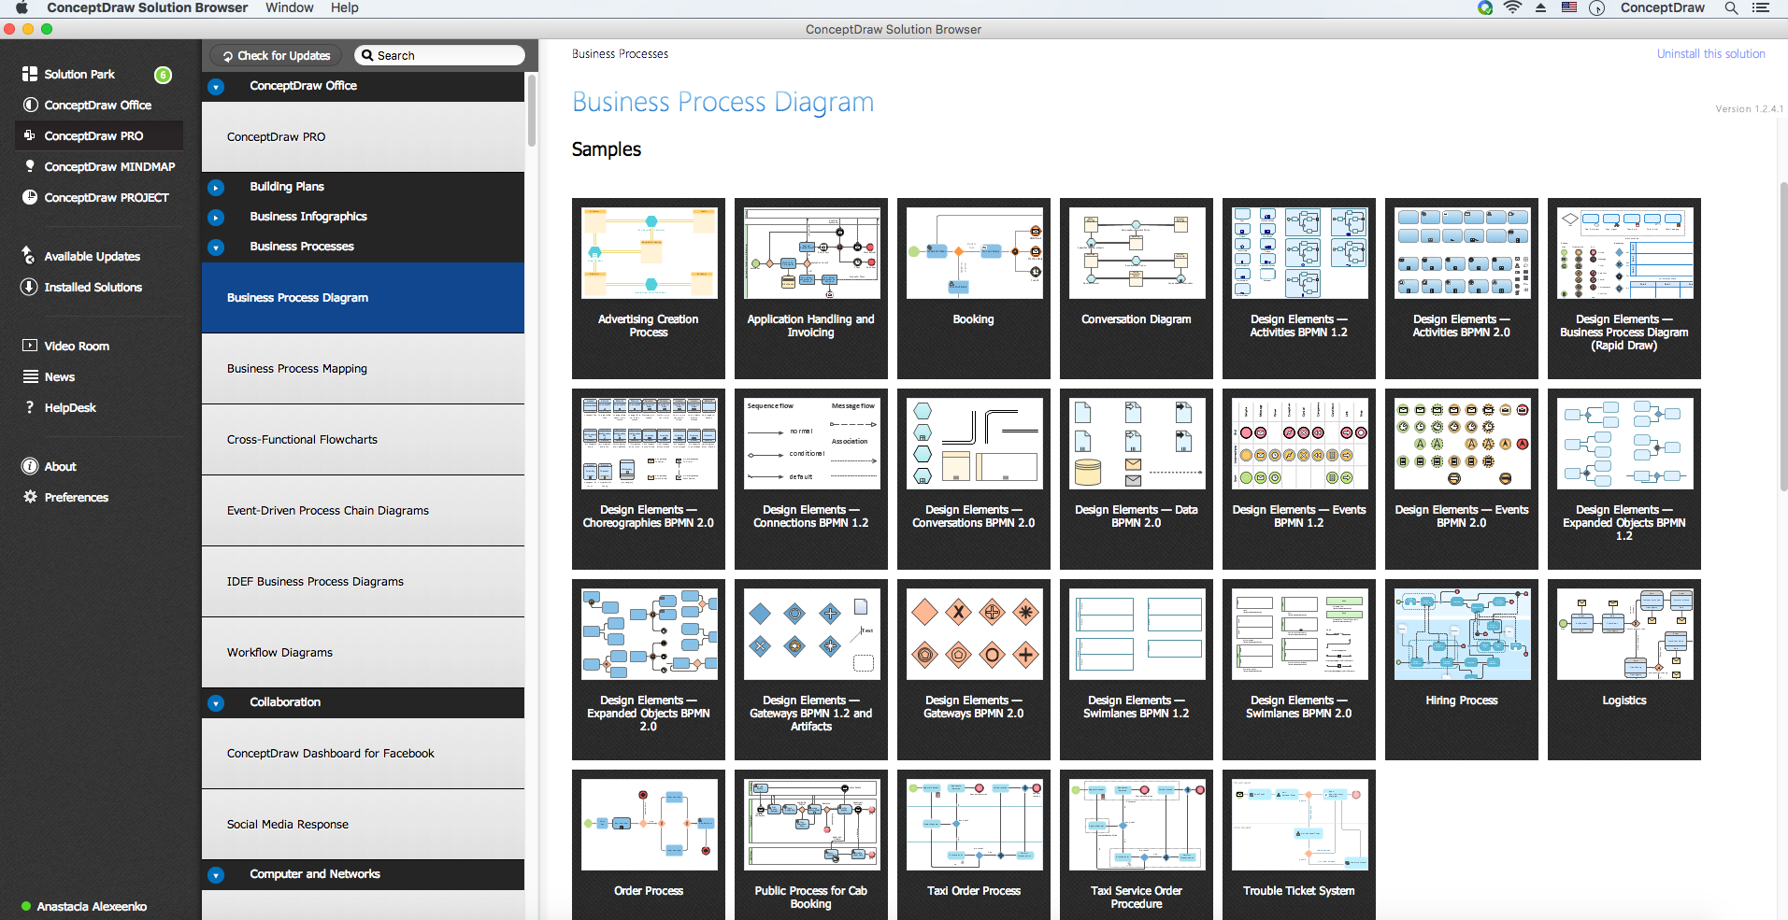Click the ConceptDraw MINDMAP lightbulb icon
Screen dimensions: 1788x920
pyautogui.click(x=30, y=166)
